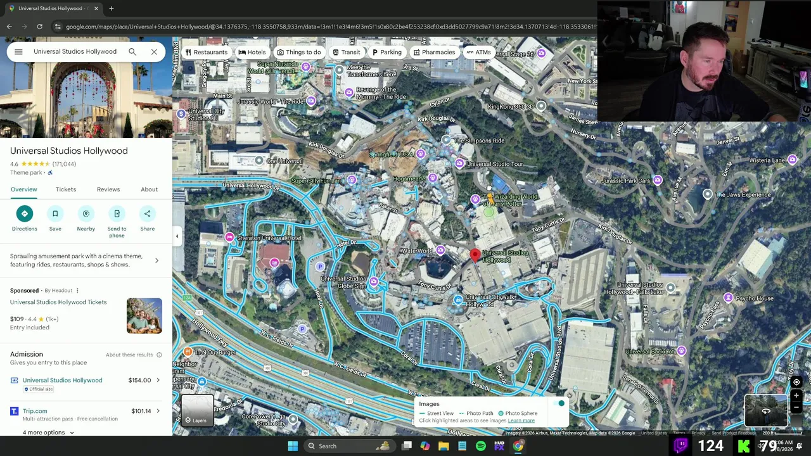Switch to the Reviews tab
This screenshot has height=456, width=811.
tap(108, 189)
